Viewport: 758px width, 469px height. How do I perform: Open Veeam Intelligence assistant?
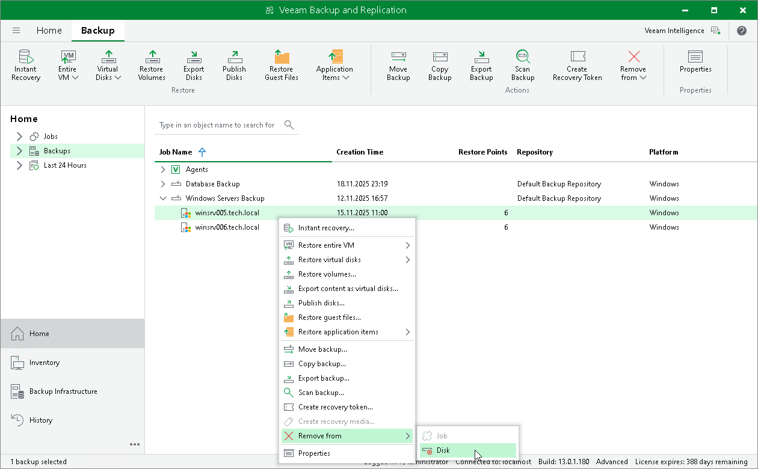682,31
